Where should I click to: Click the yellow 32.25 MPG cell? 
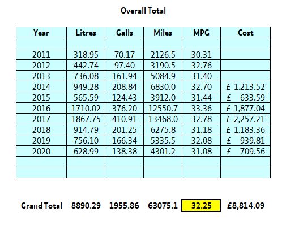[201, 205]
